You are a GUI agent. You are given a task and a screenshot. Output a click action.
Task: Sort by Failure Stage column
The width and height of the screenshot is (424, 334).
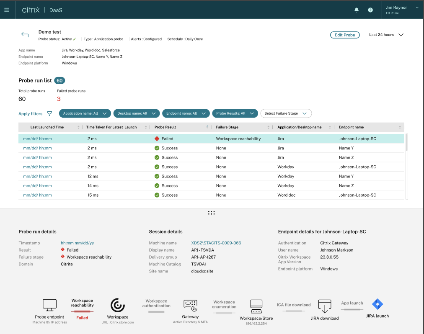(x=268, y=127)
